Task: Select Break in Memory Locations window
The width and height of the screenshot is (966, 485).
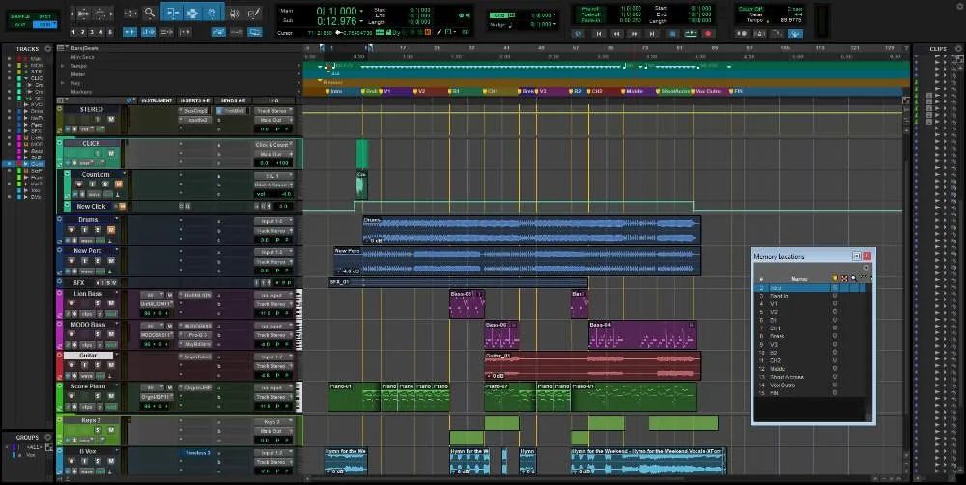Action: coord(810,336)
